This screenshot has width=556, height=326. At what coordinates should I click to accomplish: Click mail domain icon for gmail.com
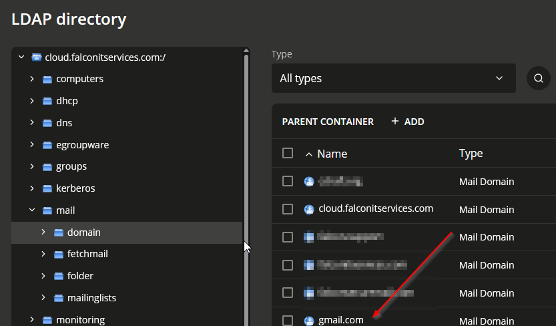click(x=309, y=321)
